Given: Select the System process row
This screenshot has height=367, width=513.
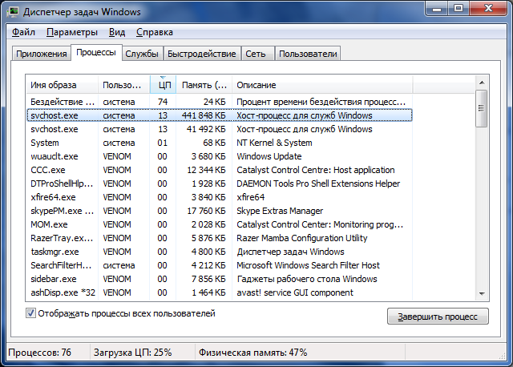Looking at the screenshot, I should click(x=219, y=143).
